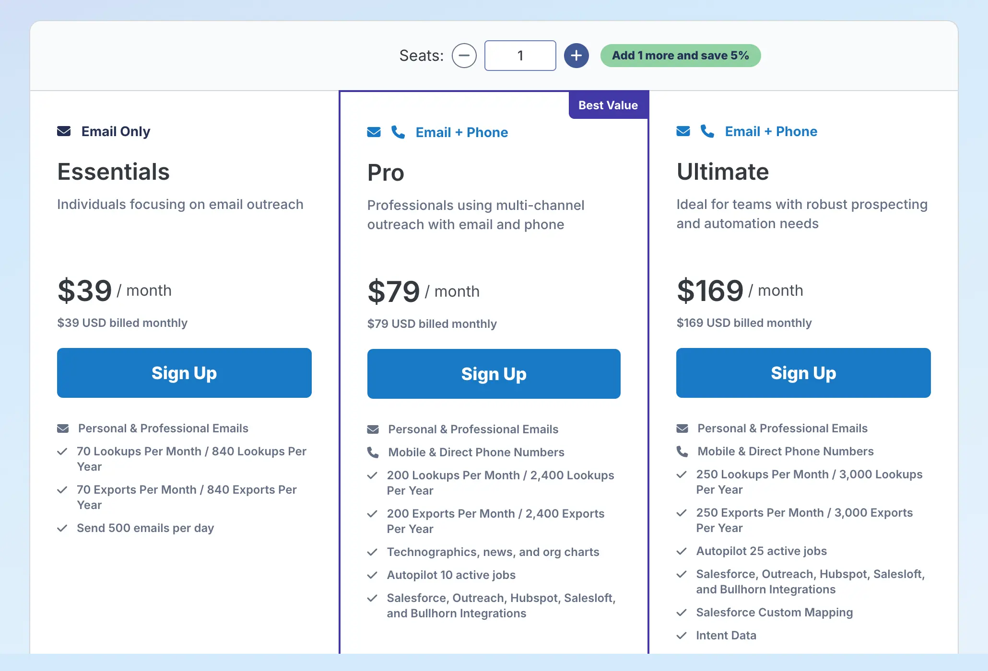Click the phone icon beside Pro's Mobile & Direct Phone Numbers
The image size is (988, 671).
pos(373,452)
